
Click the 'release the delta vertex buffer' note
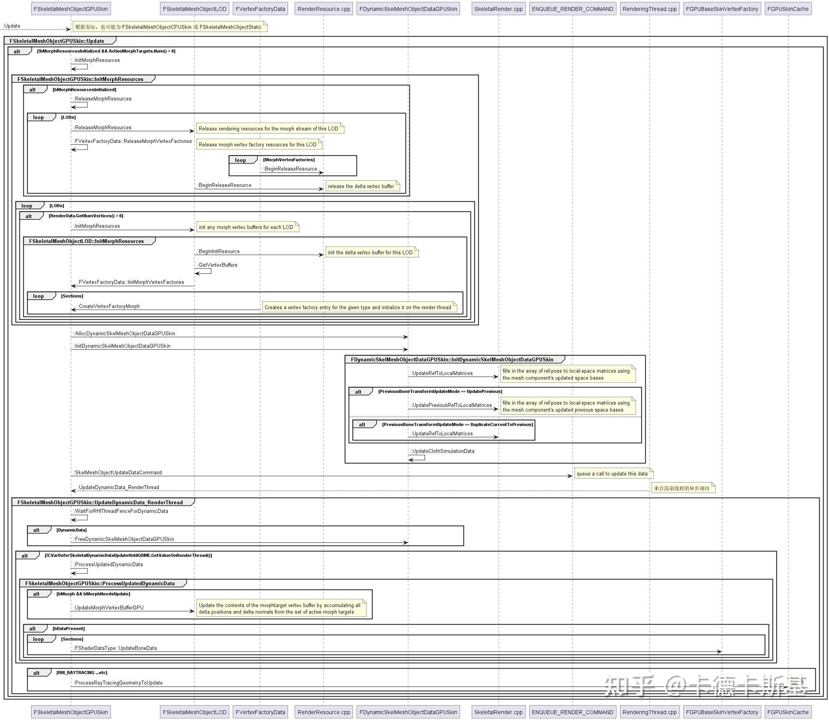[362, 186]
